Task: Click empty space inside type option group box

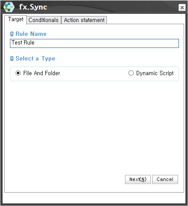Action: point(94,74)
